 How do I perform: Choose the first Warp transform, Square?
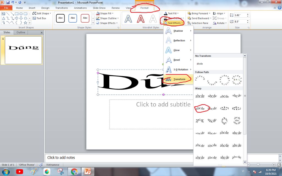pyautogui.click(x=200, y=96)
